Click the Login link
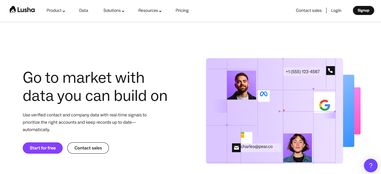Image resolution: width=381 pixels, height=174 pixels. point(336,10)
